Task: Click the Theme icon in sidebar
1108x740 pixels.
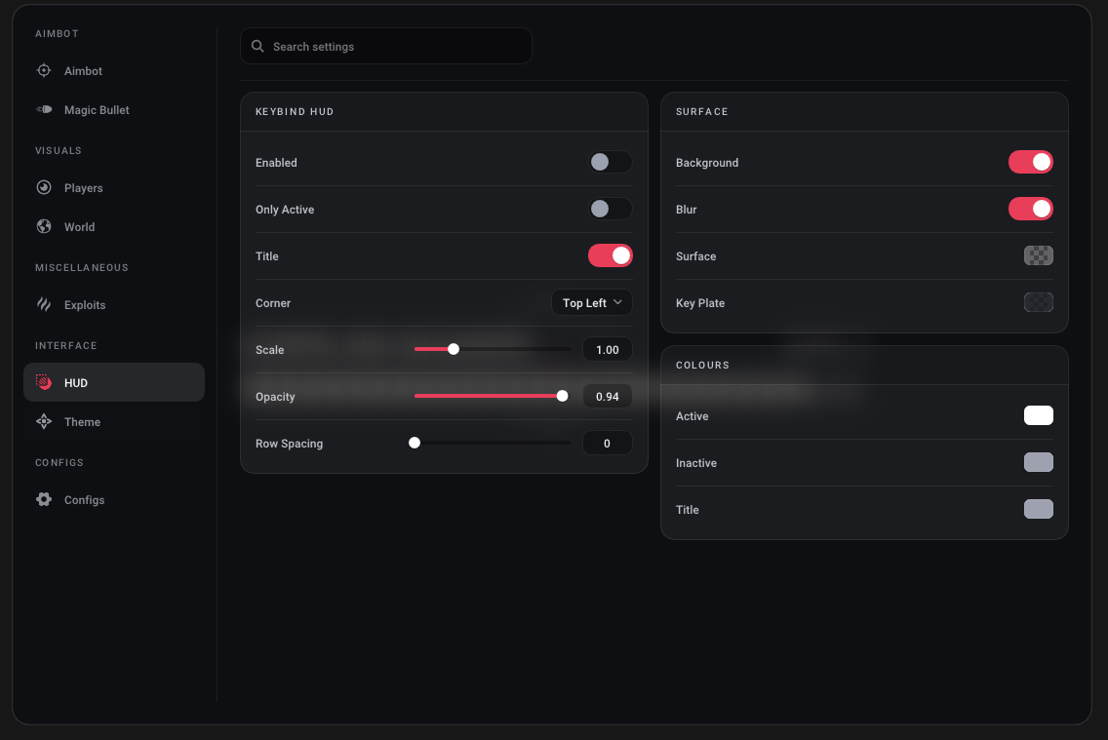Action: click(x=44, y=421)
